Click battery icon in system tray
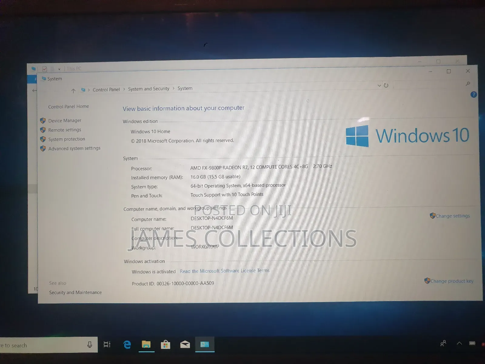Image resolution: width=485 pixels, height=364 pixels. tap(472, 343)
